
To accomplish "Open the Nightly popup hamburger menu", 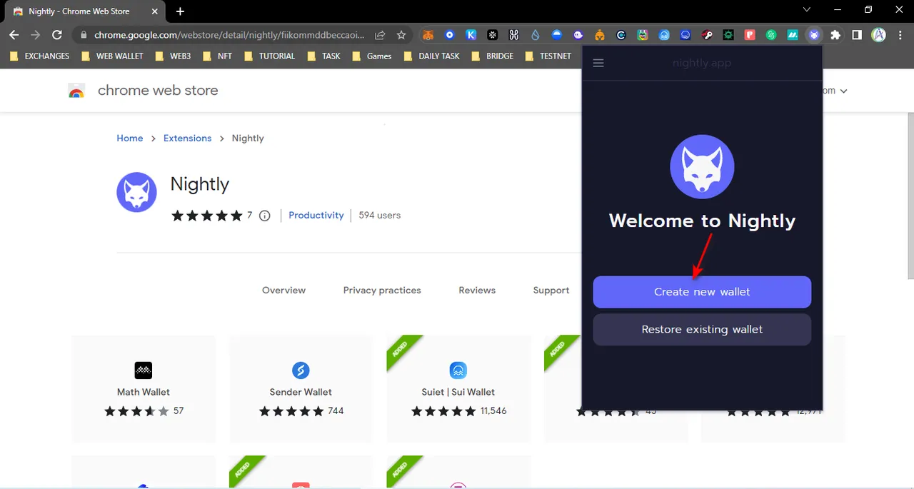I will [598, 63].
